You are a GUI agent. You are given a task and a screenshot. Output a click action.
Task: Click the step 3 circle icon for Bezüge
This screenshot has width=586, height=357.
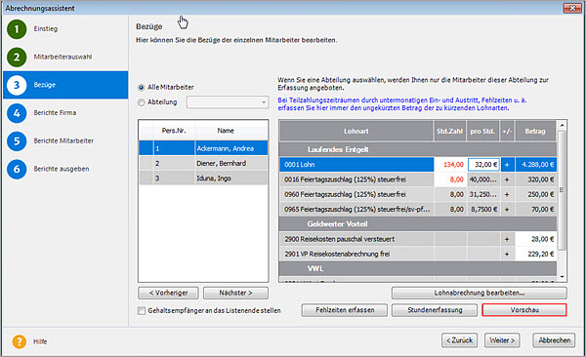17,85
